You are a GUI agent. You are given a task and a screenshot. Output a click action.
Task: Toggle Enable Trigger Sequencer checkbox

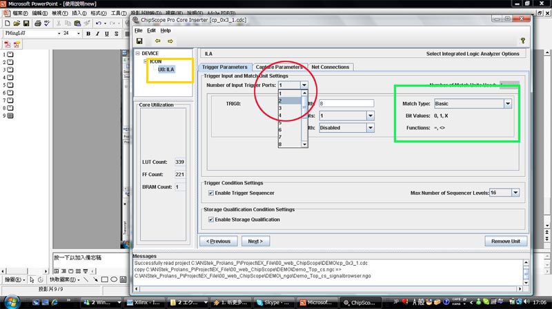pos(211,193)
